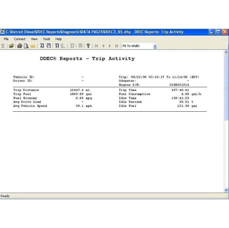Viewport: 229px width, 228px height.
Task: Jump to the last page arrow
Action: (x=116, y=46)
